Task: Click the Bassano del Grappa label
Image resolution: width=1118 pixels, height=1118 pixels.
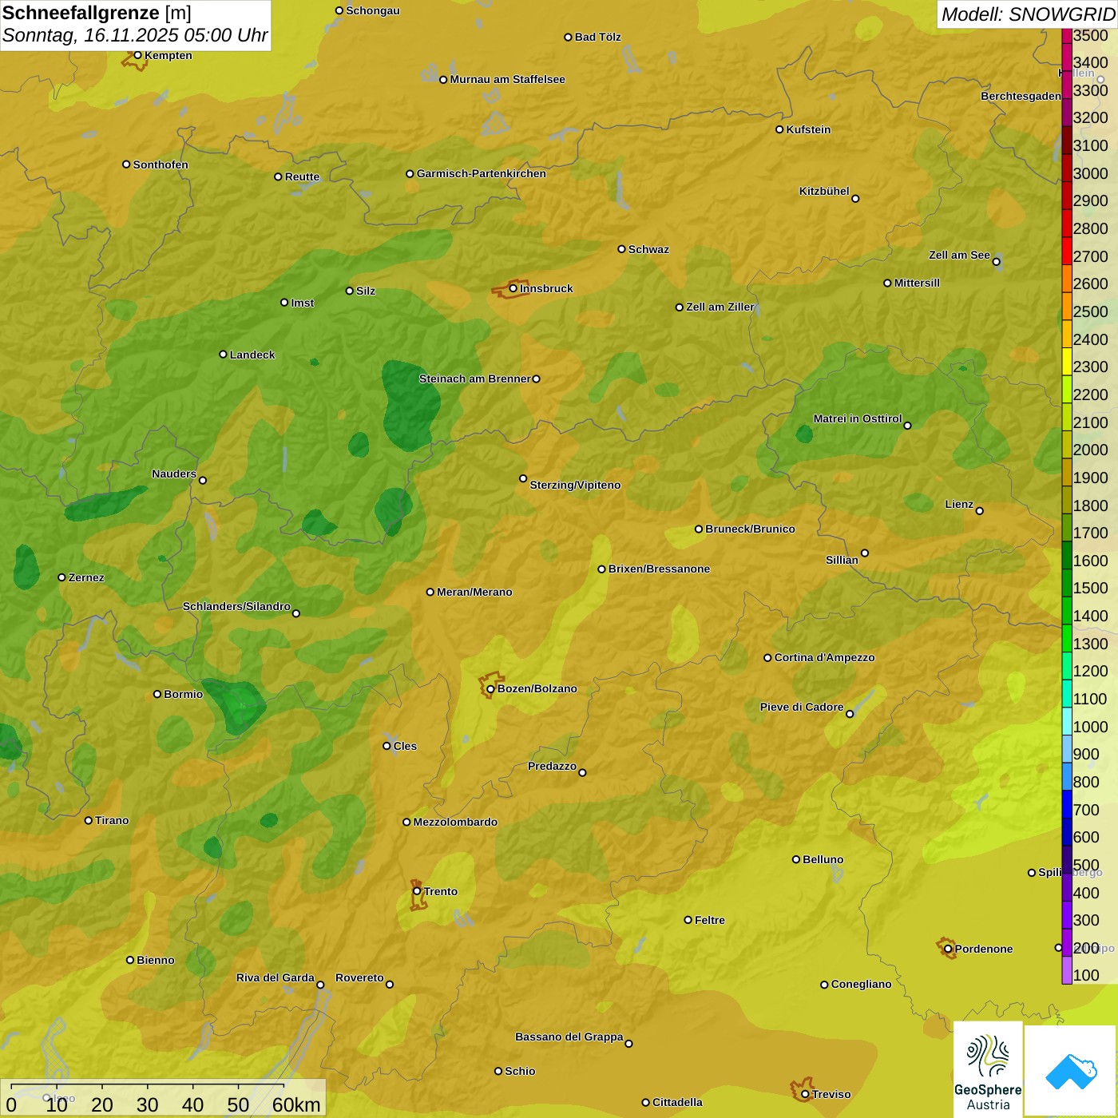Action: pyautogui.click(x=569, y=1037)
